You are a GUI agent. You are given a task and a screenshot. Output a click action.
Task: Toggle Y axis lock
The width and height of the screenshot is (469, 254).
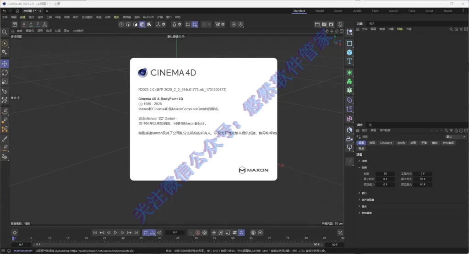pos(31,24)
